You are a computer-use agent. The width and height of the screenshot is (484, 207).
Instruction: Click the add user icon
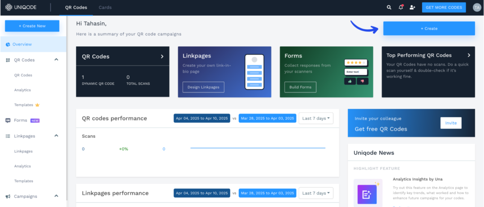pyautogui.click(x=412, y=8)
